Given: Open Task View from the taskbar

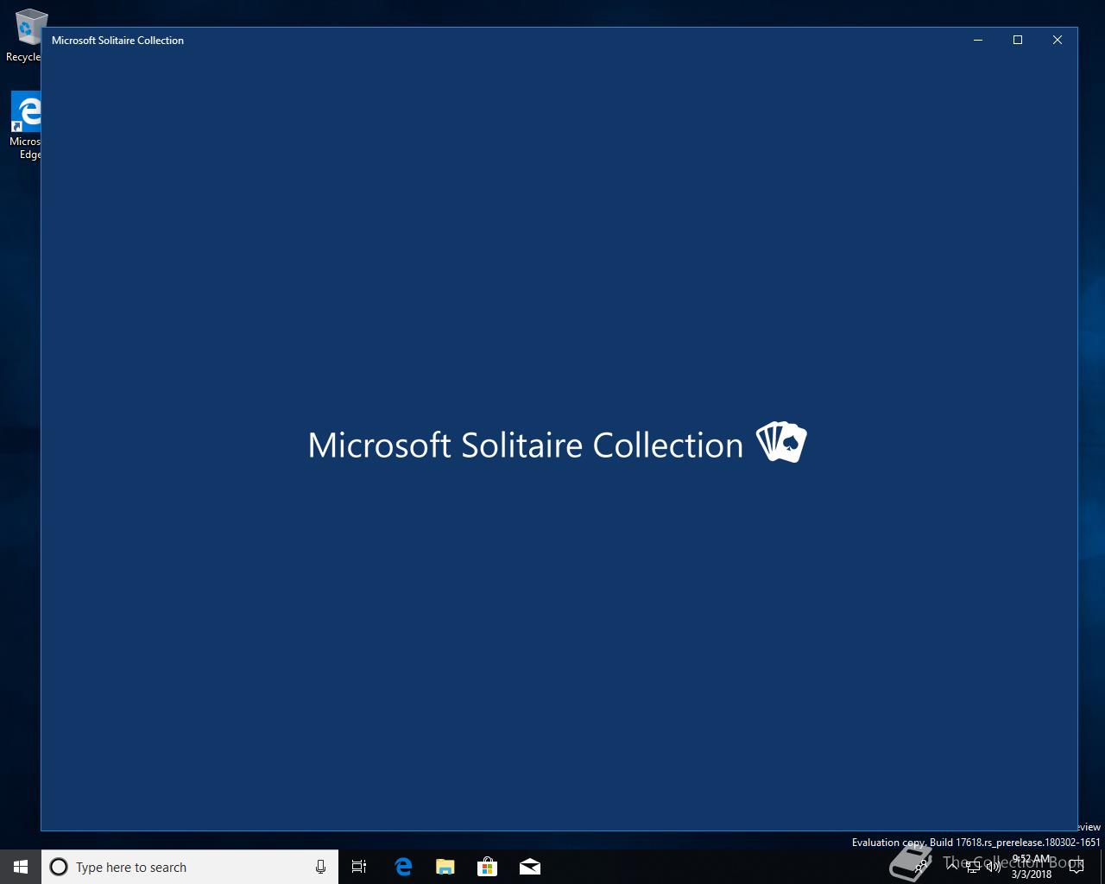Looking at the screenshot, I should (359, 867).
